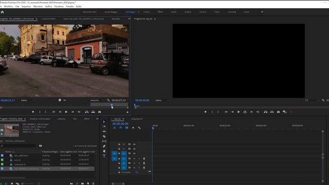Viewport: 329px width, 185px height.
Task: Go to In point in Source monitor
Action: 53,112
